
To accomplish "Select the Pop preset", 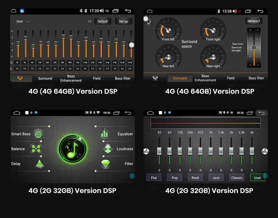I will coord(175,178).
